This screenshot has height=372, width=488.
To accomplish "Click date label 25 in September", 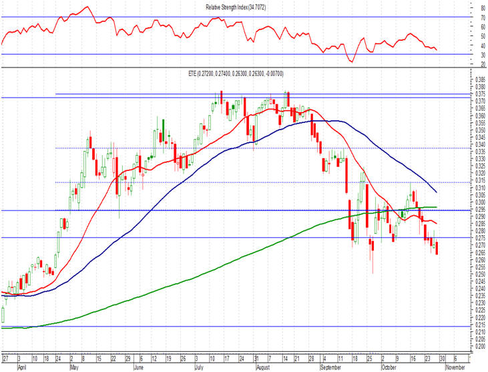I will pyautogui.click(x=369, y=359).
